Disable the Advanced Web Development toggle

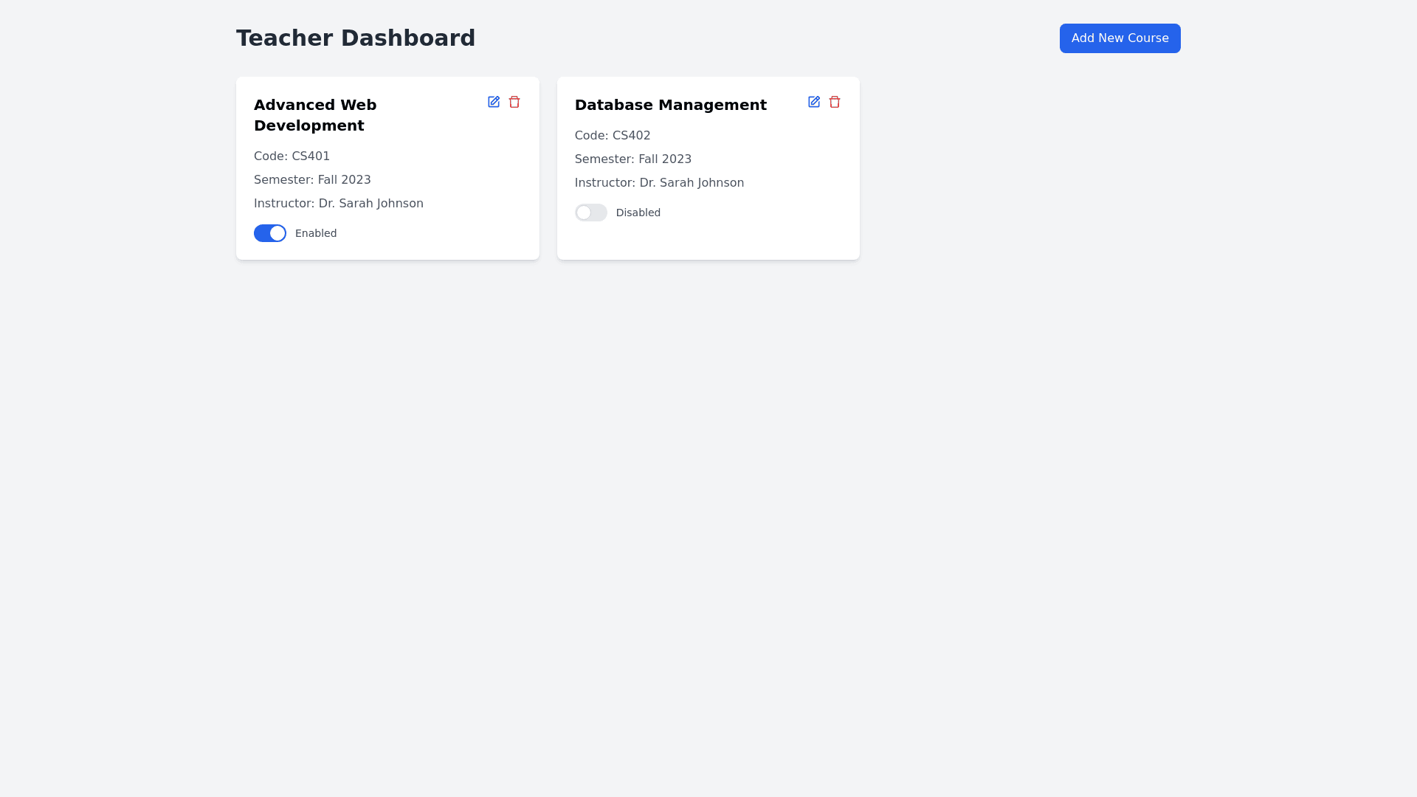coord(270,233)
